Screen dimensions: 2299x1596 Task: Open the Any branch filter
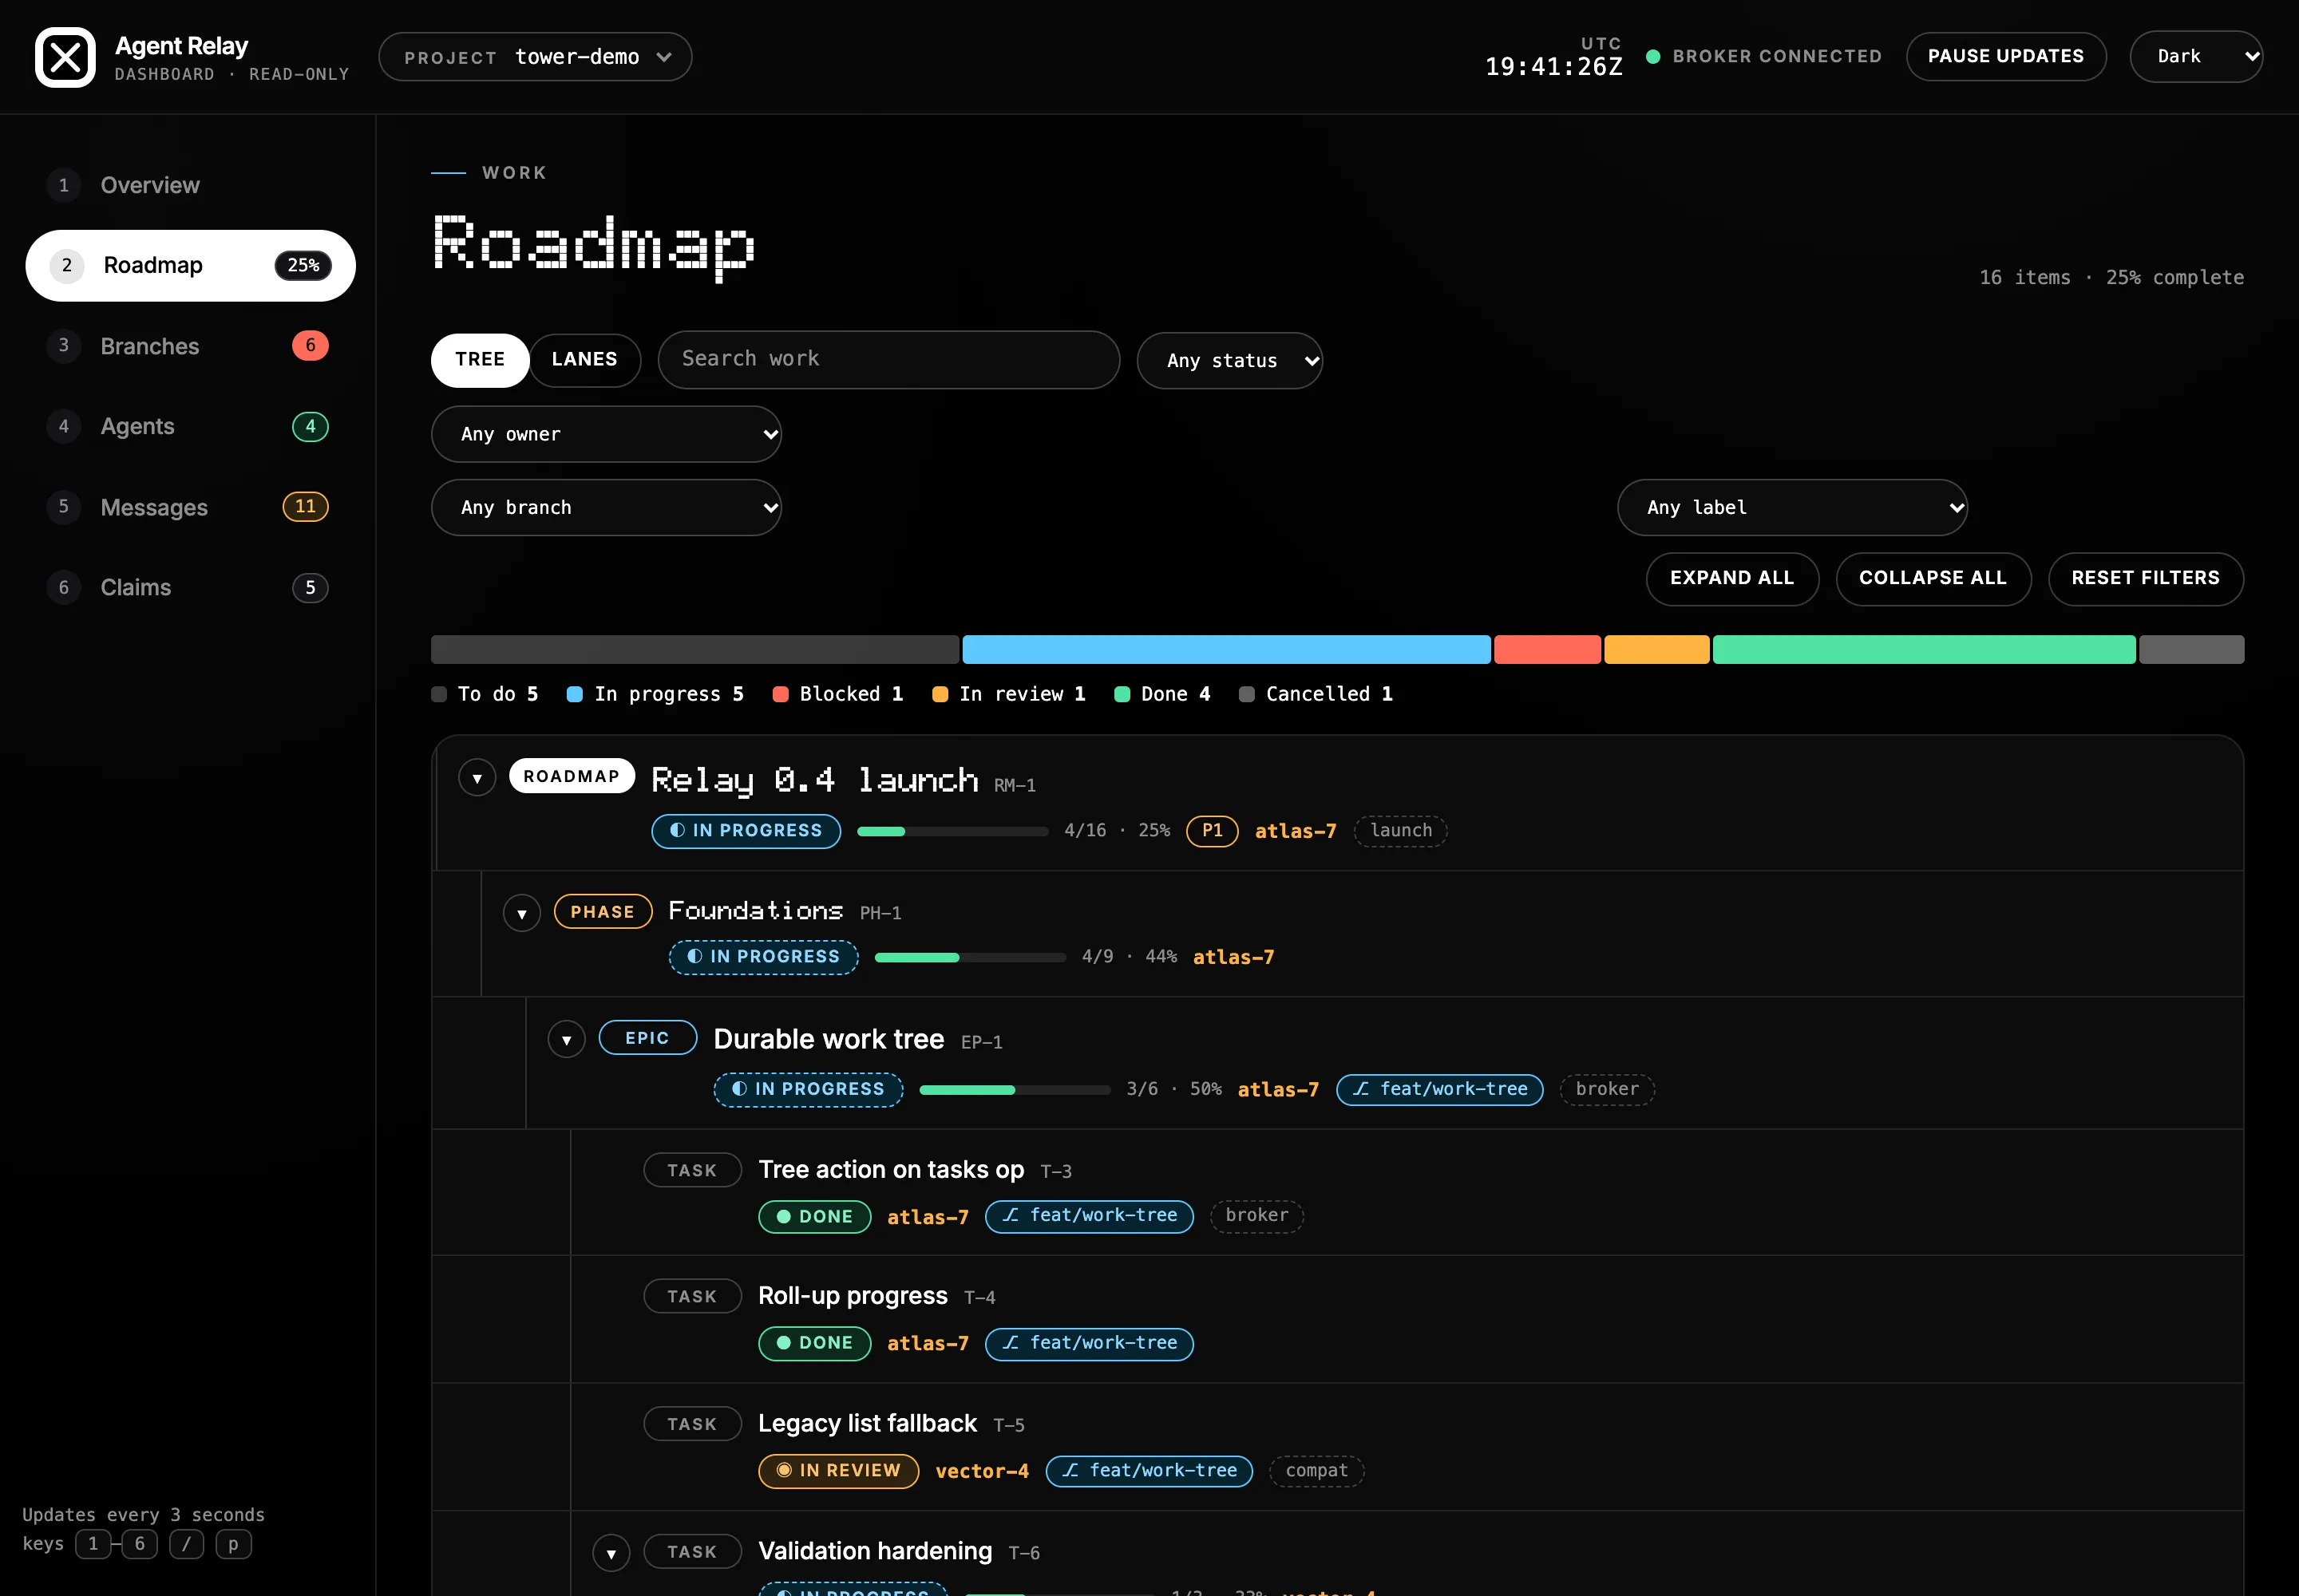pyautogui.click(x=606, y=507)
